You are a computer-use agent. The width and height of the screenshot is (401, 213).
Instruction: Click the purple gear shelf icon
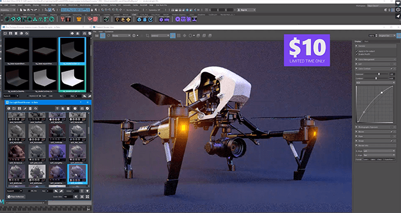click(x=161, y=19)
